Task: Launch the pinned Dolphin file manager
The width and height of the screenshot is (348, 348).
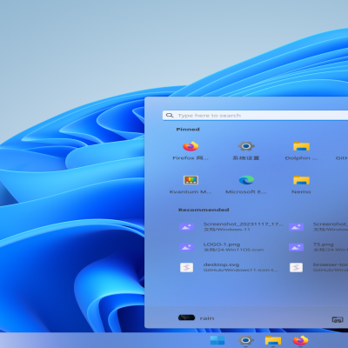Action: coord(301,151)
